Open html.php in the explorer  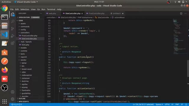(x=30, y=45)
